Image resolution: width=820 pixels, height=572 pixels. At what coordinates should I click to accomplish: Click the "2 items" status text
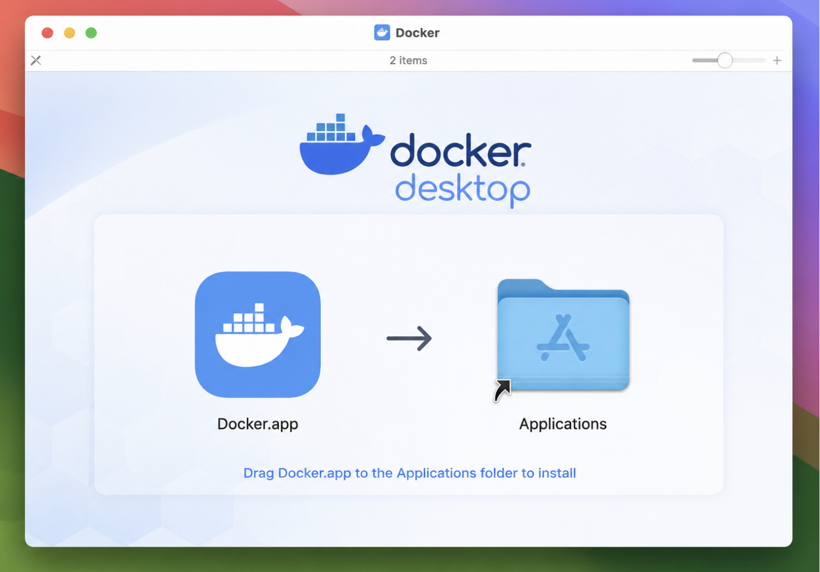[x=408, y=60]
